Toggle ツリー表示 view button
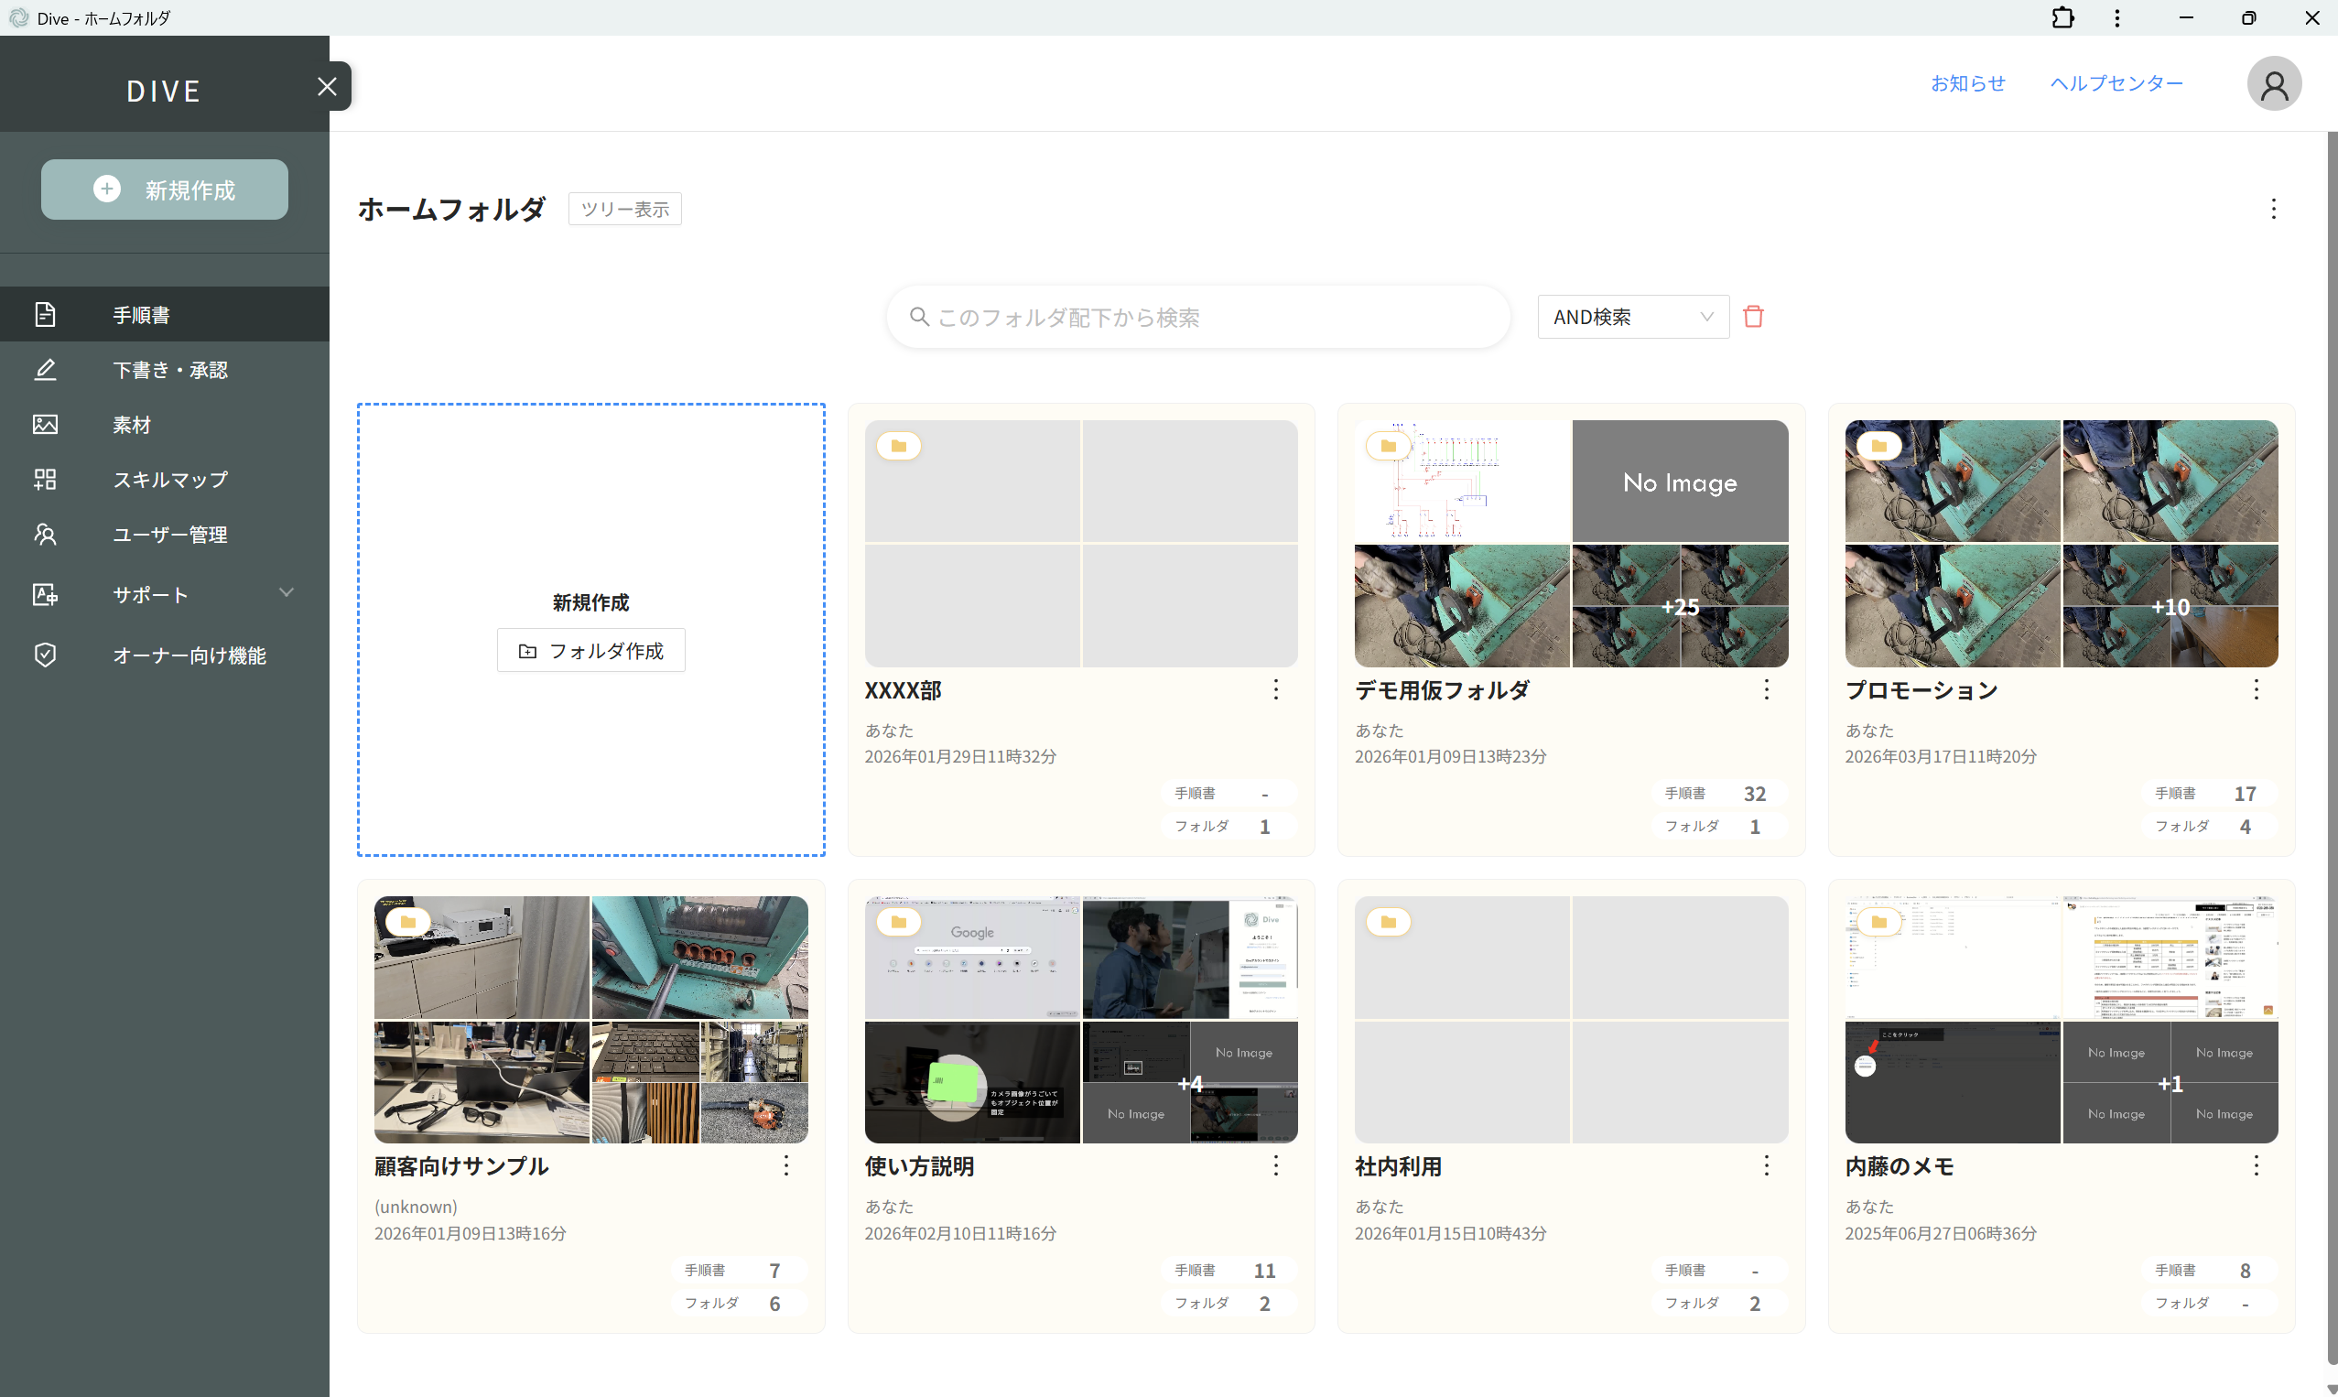This screenshot has width=2338, height=1397. pos(624,208)
